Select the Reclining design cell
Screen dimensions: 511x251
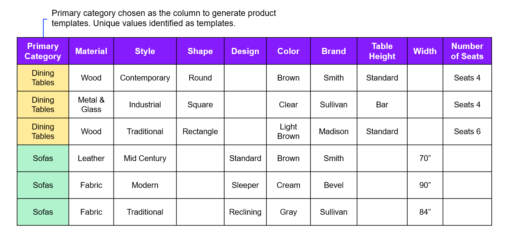point(245,212)
